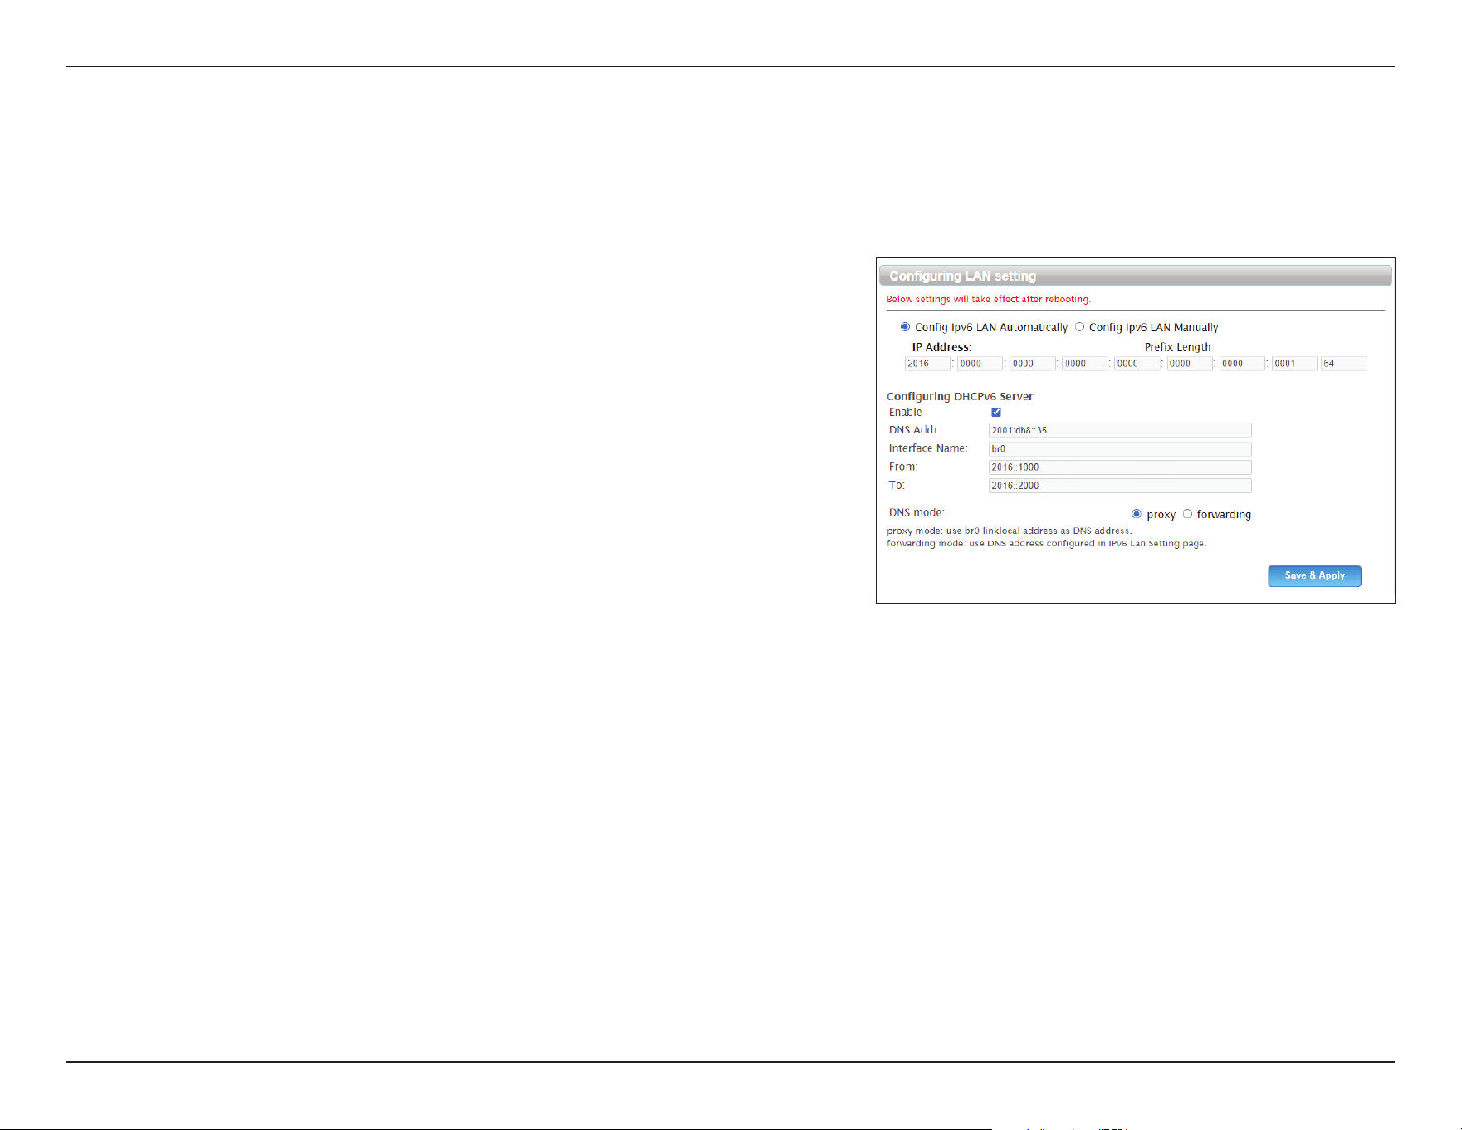
Task: Click the IP address field containing 2016
Action: [927, 364]
